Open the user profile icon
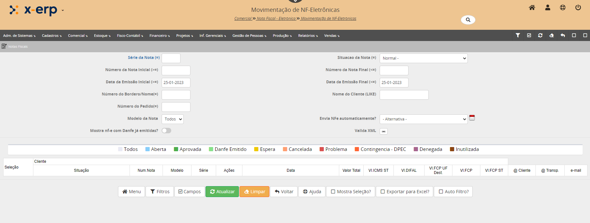 [x=548, y=8]
